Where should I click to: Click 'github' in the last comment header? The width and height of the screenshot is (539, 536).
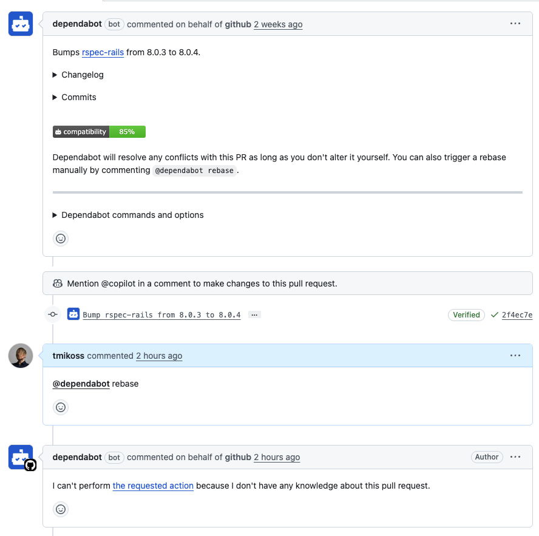click(x=238, y=457)
